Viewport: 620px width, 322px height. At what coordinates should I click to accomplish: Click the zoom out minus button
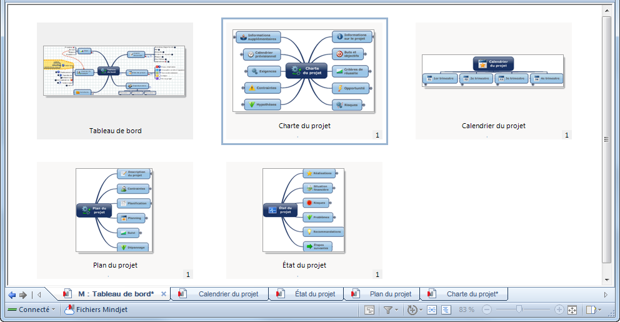485,309
